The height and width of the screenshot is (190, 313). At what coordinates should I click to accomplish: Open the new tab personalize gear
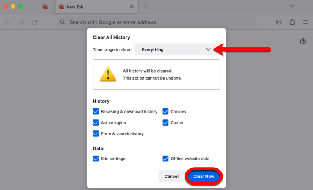coord(303,41)
